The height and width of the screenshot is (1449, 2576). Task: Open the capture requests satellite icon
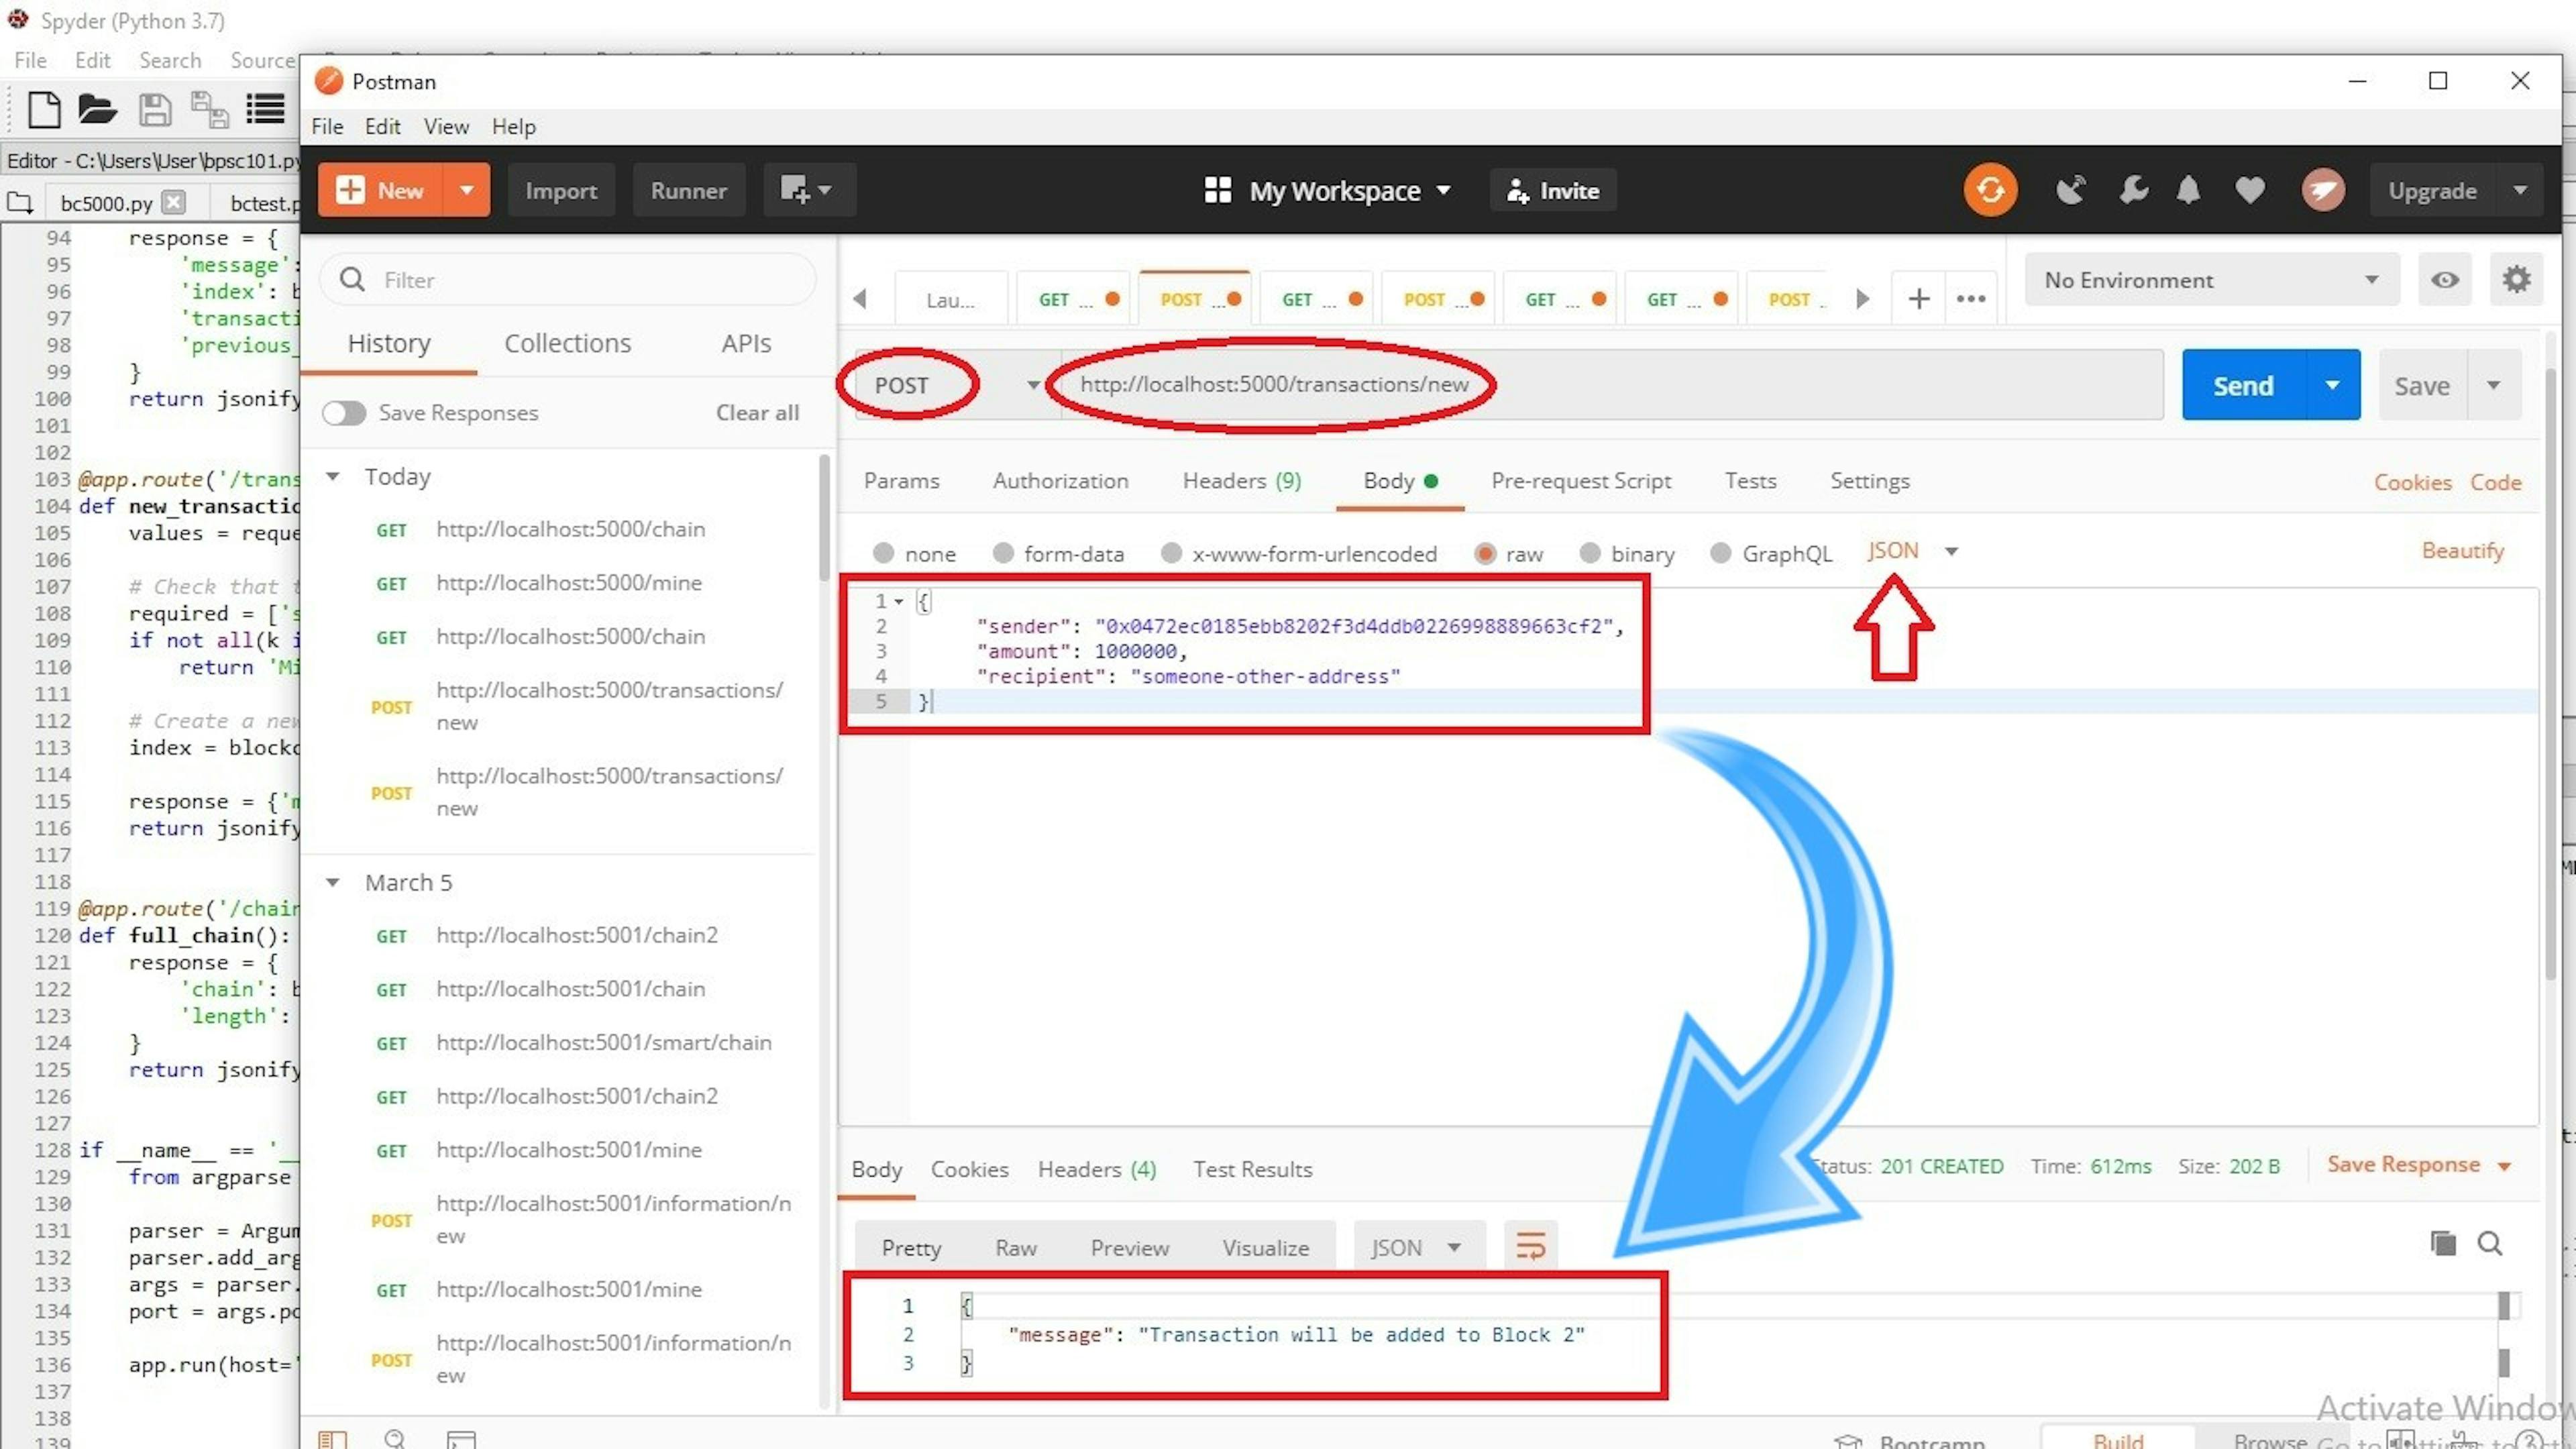click(x=2070, y=190)
